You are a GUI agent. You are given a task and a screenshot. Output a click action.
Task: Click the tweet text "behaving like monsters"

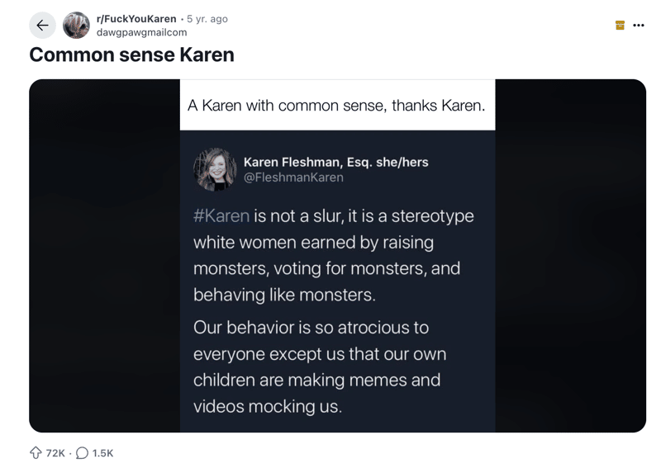pos(284,295)
